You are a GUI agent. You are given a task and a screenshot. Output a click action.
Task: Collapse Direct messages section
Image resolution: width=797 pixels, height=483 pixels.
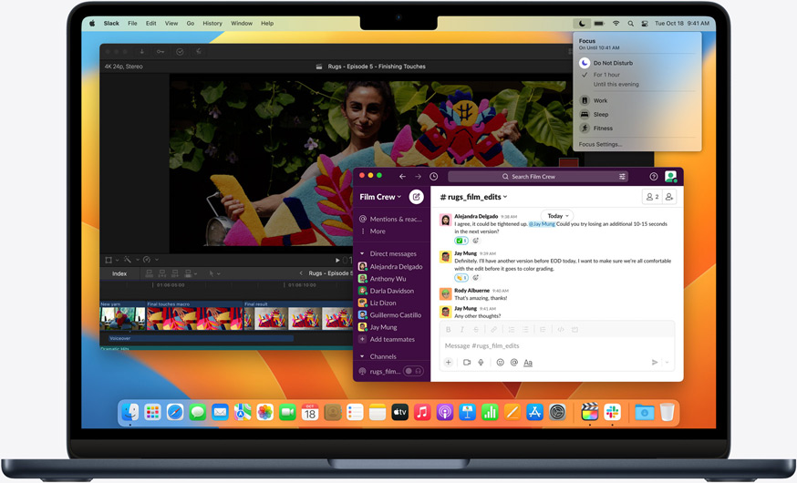(362, 253)
